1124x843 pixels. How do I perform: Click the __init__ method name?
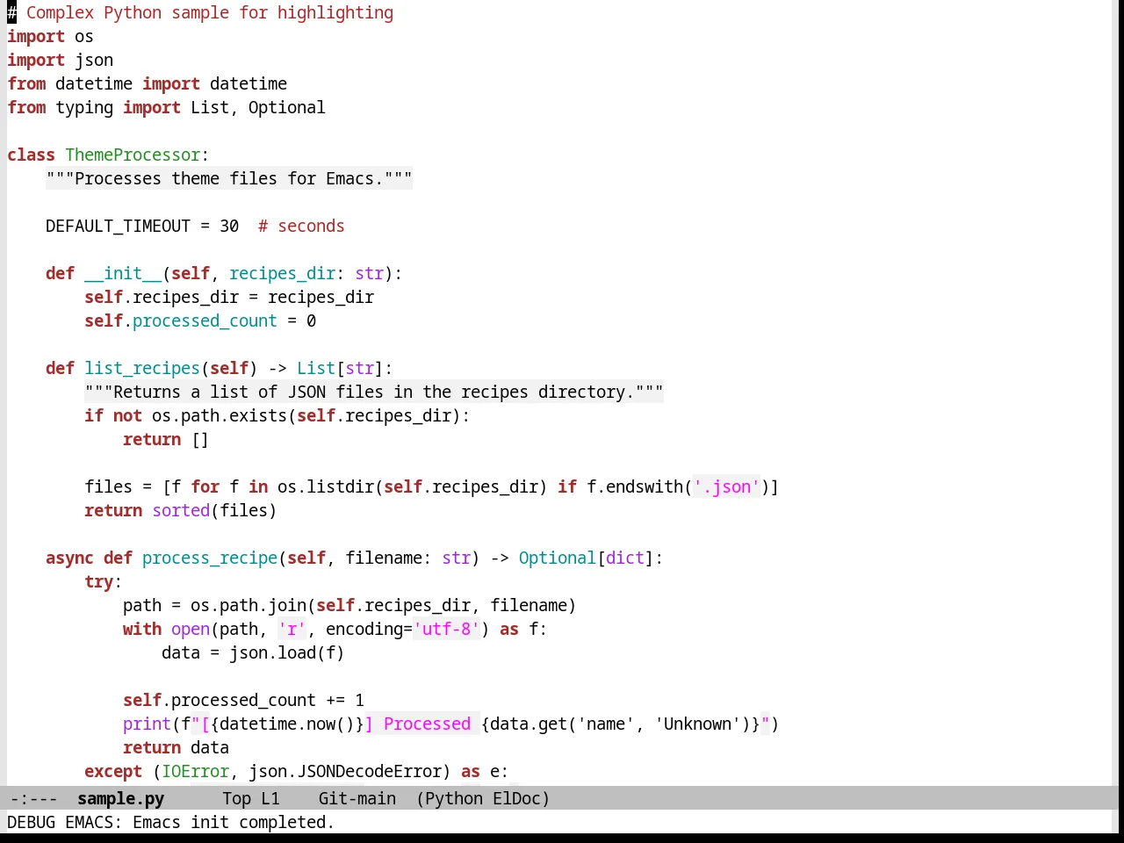point(123,273)
